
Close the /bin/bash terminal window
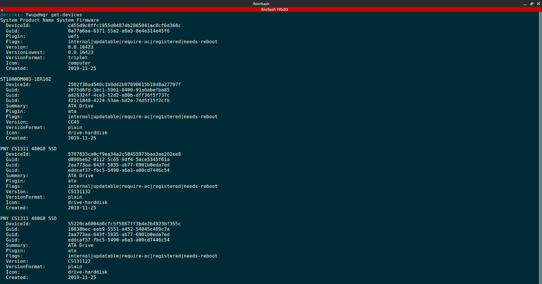[x=537, y=3]
